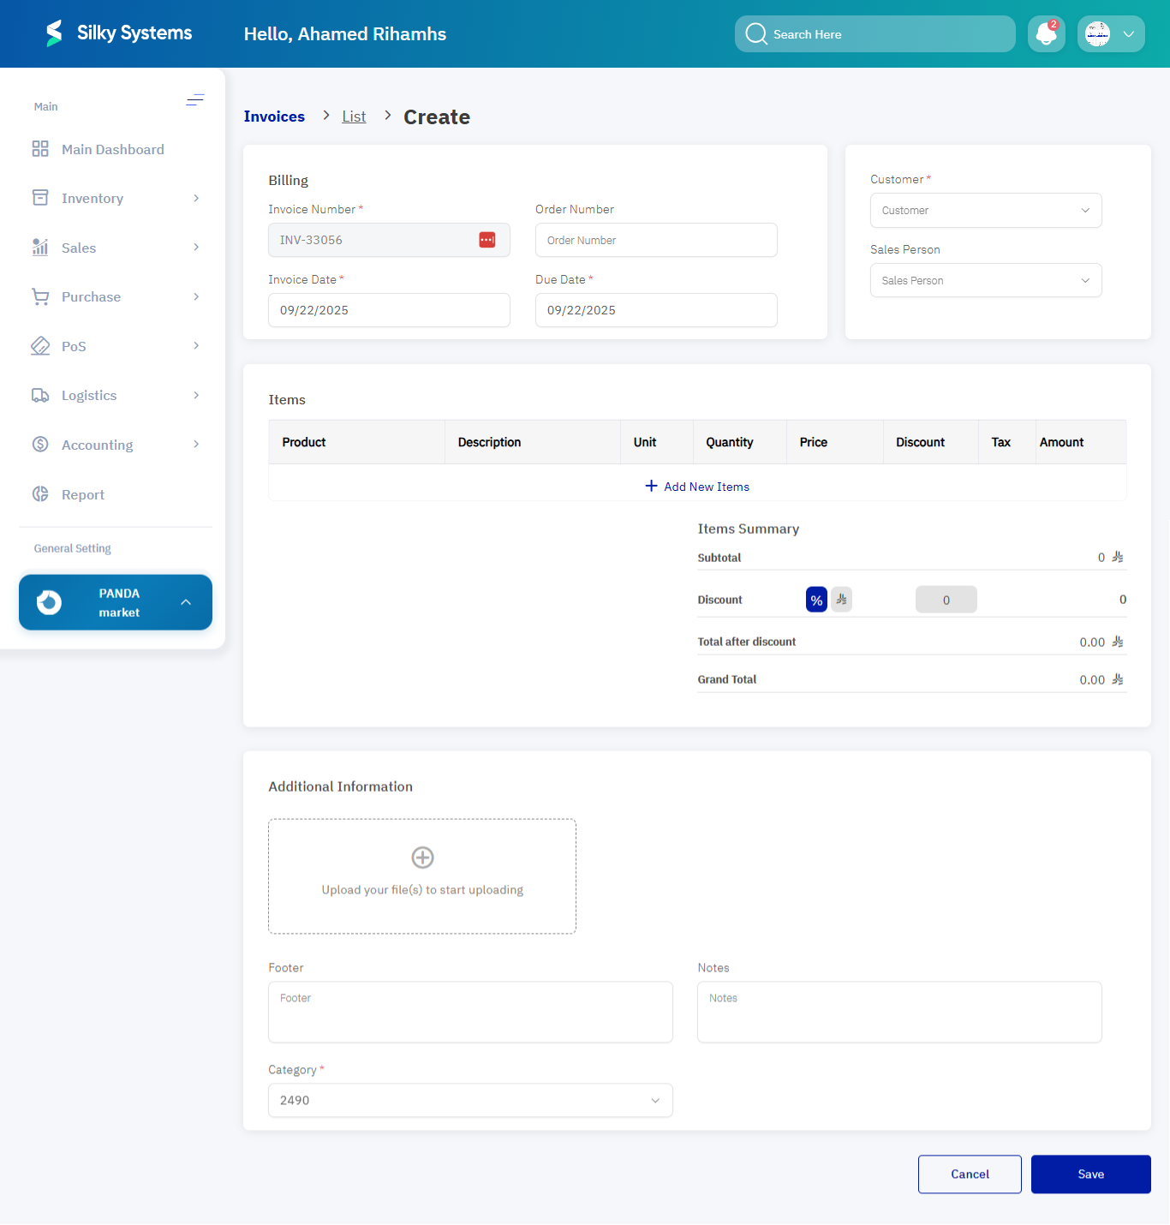
Task: Click the Purchase shopping cart icon
Action: 39,296
